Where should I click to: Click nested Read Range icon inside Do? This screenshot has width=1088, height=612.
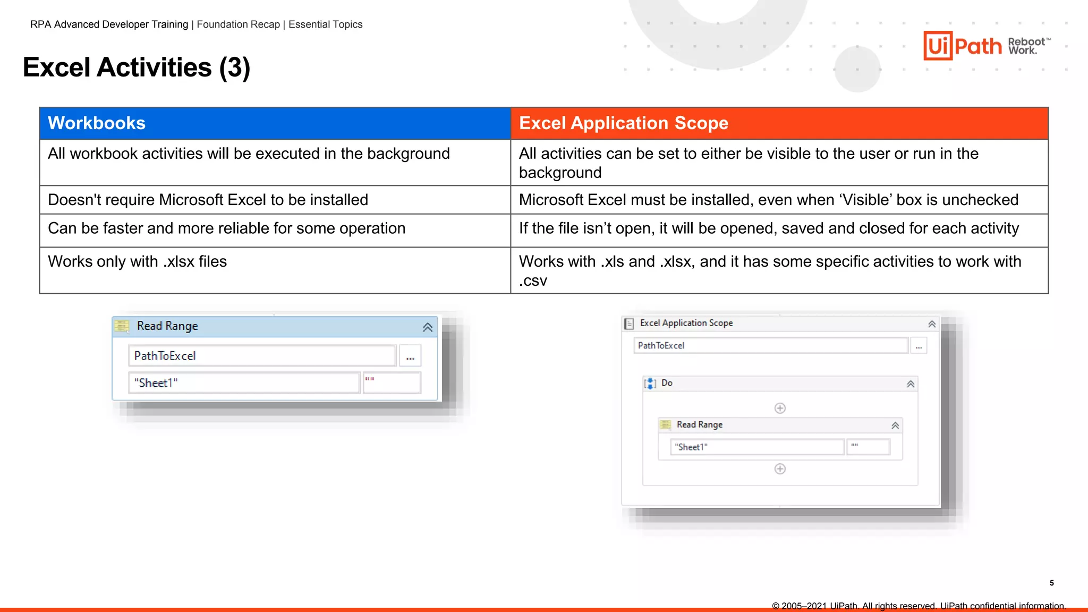pos(666,424)
